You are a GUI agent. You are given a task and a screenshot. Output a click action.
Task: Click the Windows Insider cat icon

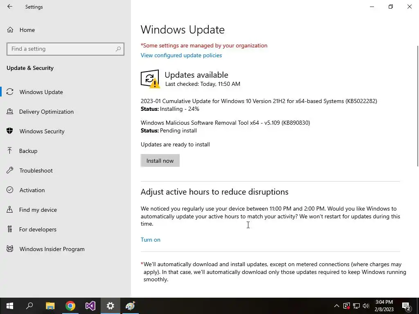click(10, 249)
